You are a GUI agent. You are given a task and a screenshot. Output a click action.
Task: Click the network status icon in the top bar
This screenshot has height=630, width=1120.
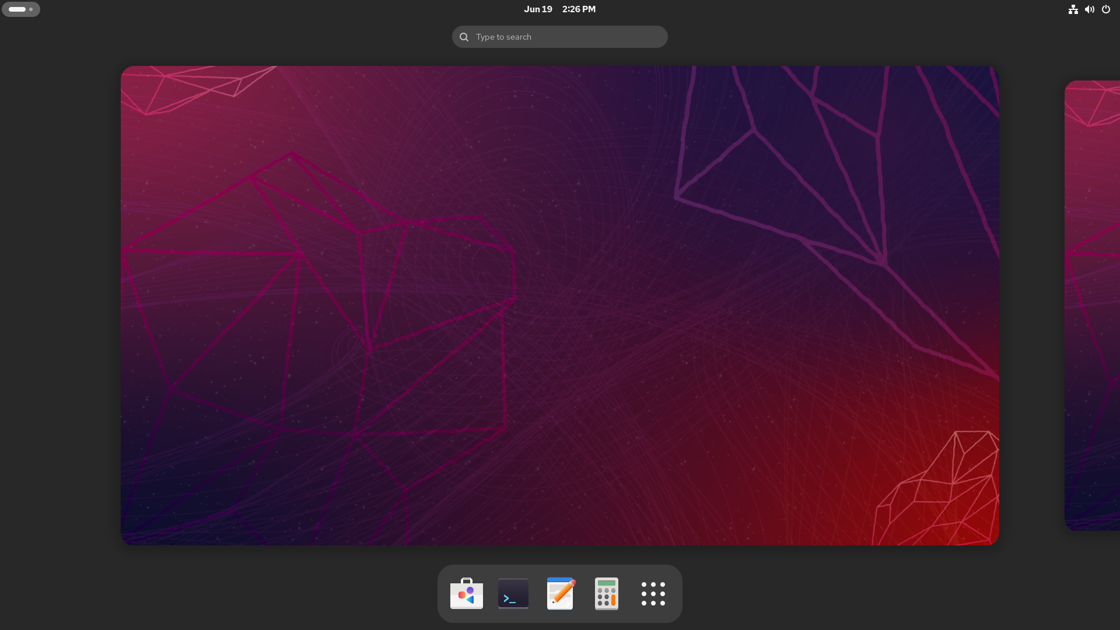point(1073,9)
